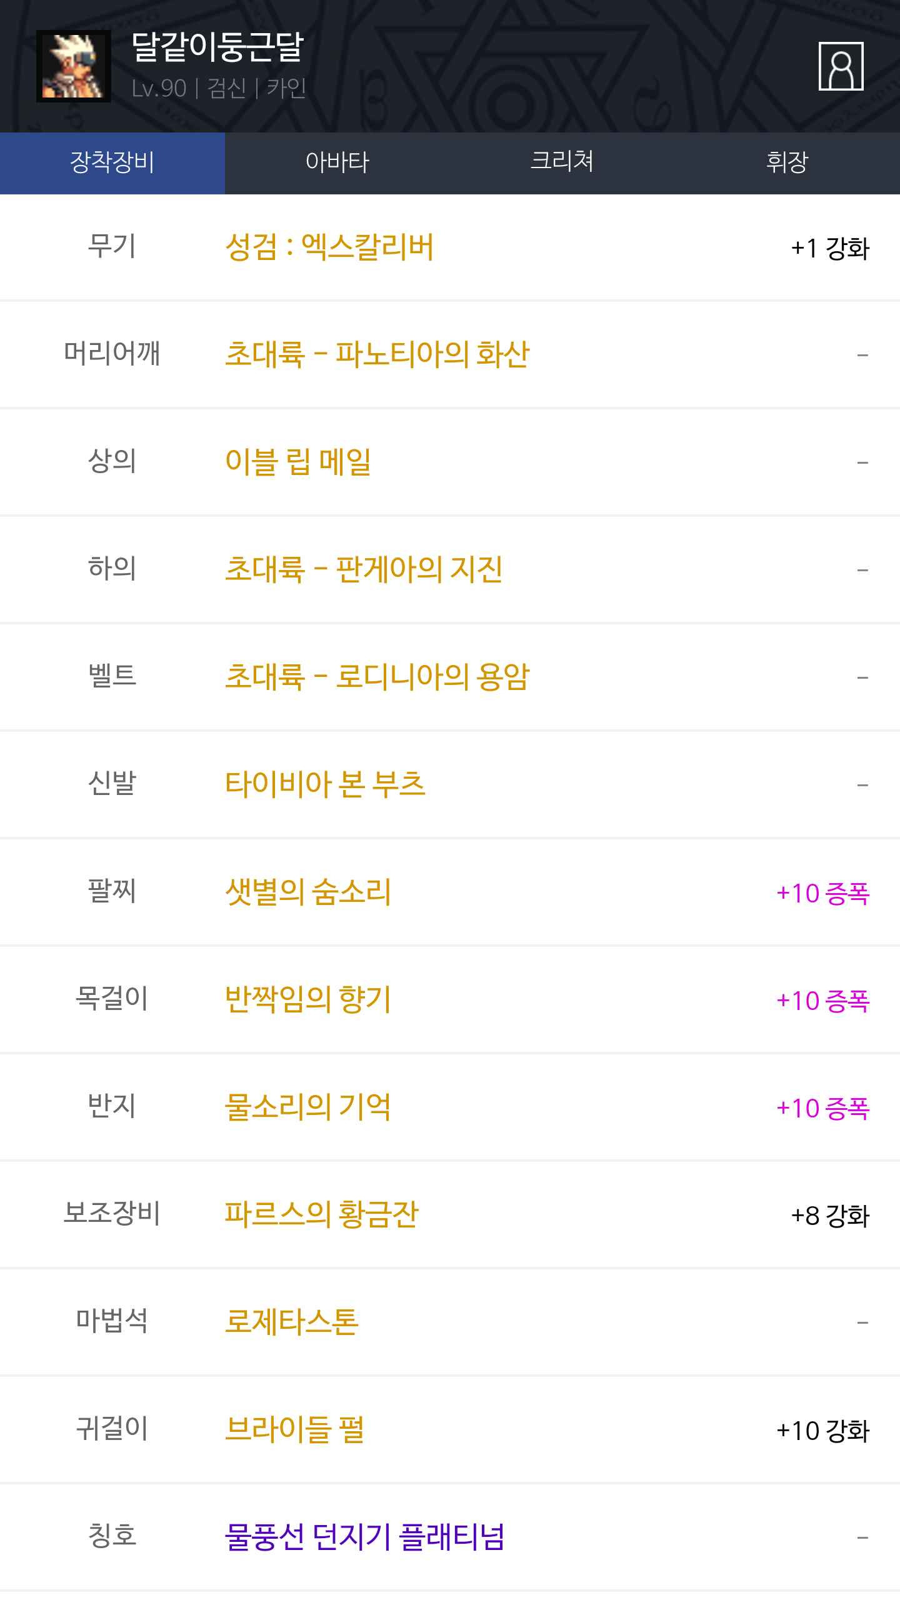Tap the character avatar thumbnail
The width and height of the screenshot is (900, 1600).
[x=74, y=66]
